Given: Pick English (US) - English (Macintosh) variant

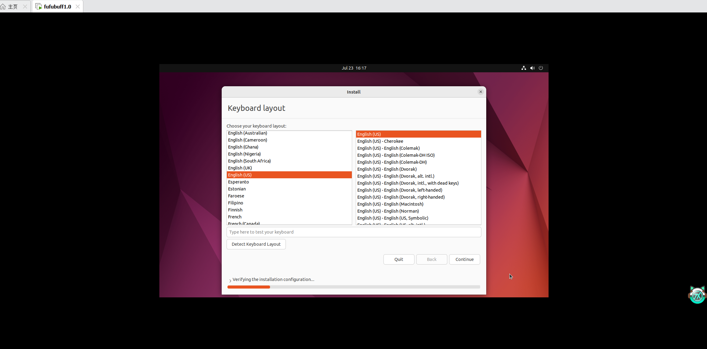Looking at the screenshot, I should click(390, 204).
